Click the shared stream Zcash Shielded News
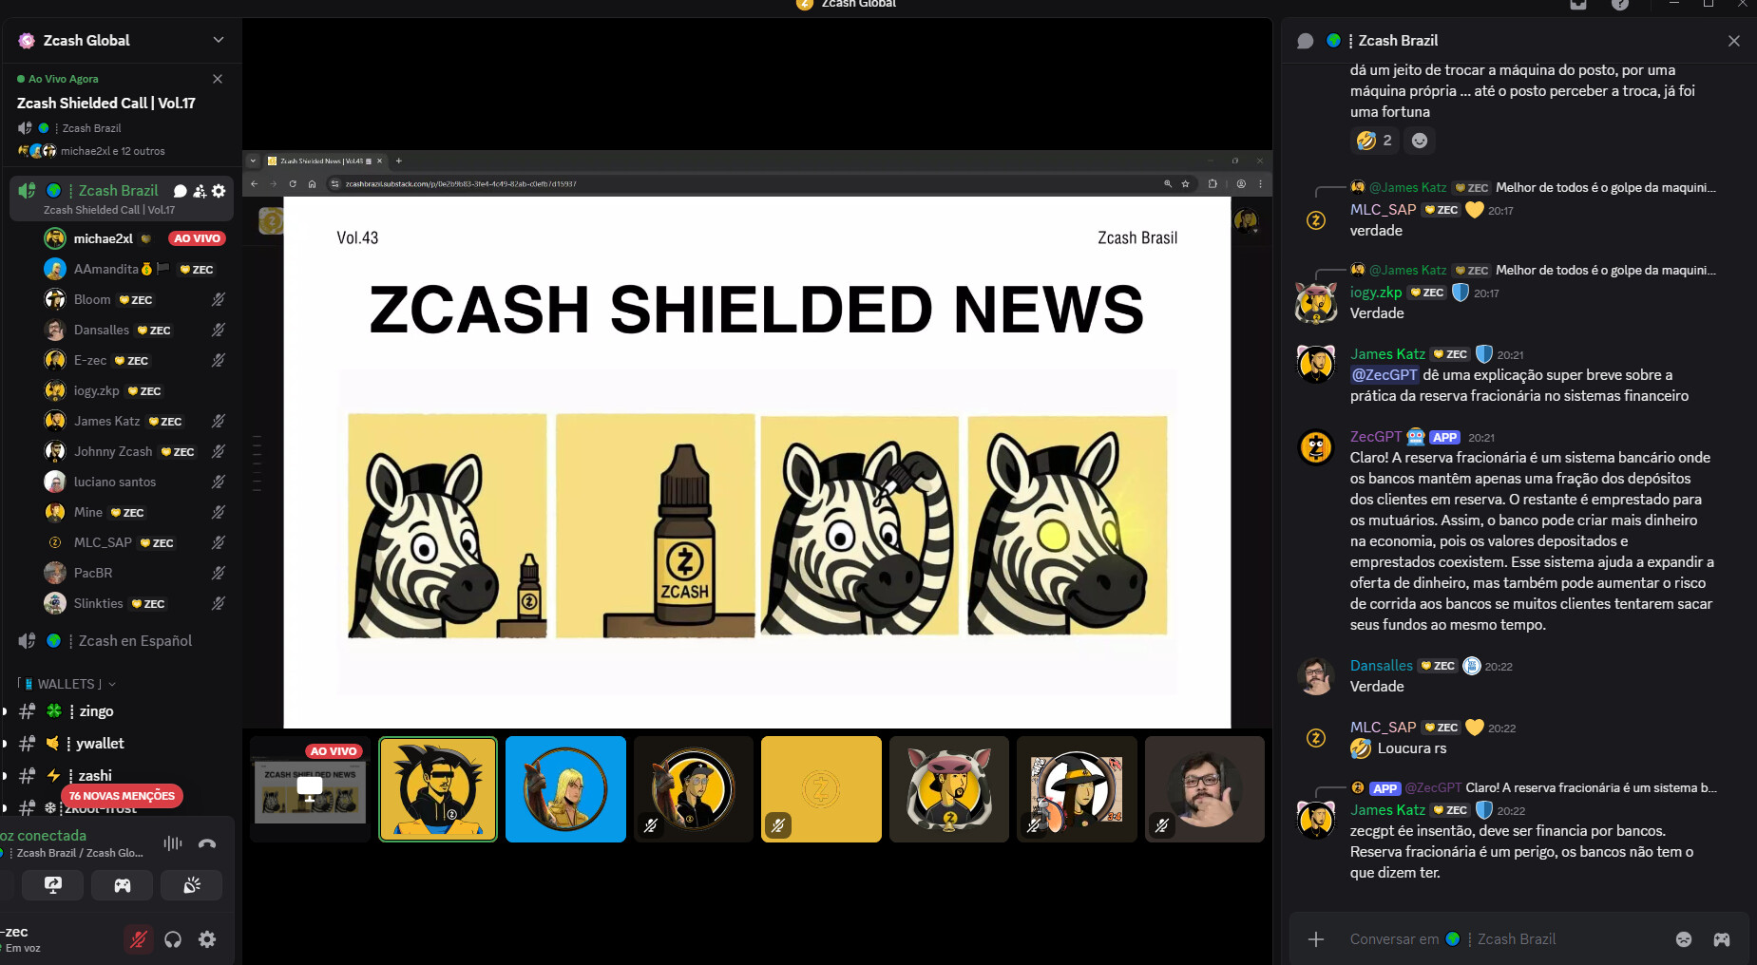This screenshot has width=1757, height=965. click(x=757, y=439)
